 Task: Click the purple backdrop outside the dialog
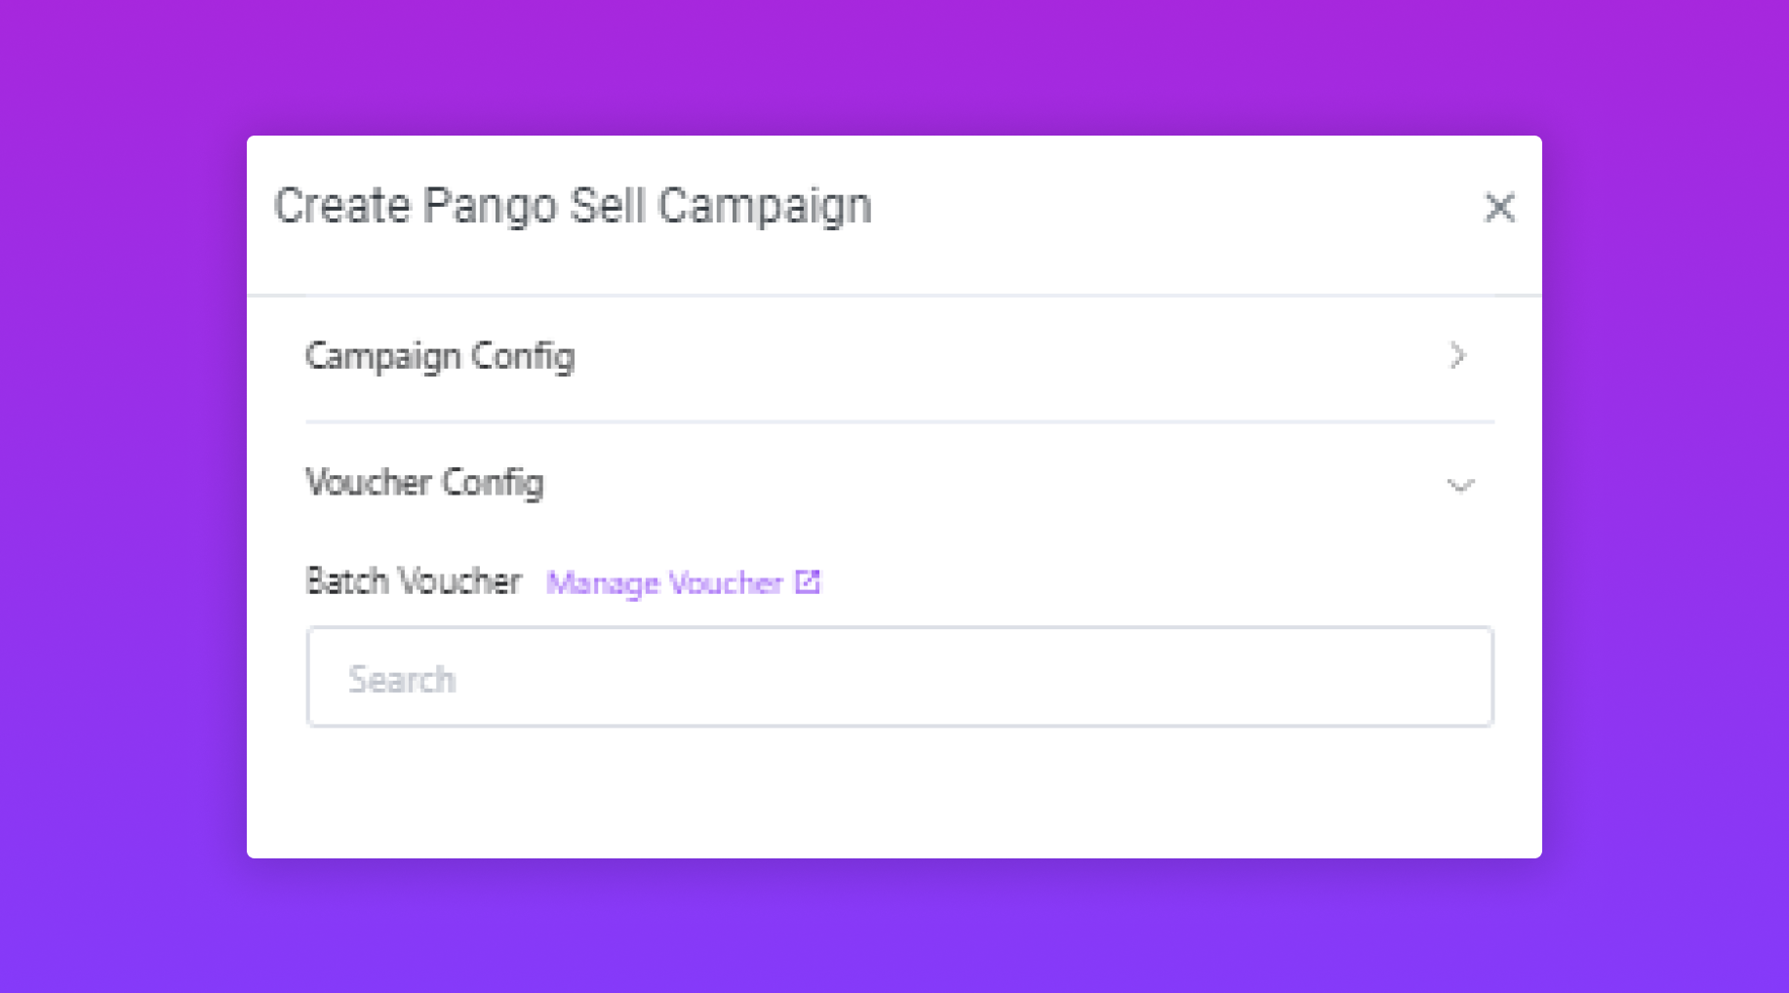[117, 488]
